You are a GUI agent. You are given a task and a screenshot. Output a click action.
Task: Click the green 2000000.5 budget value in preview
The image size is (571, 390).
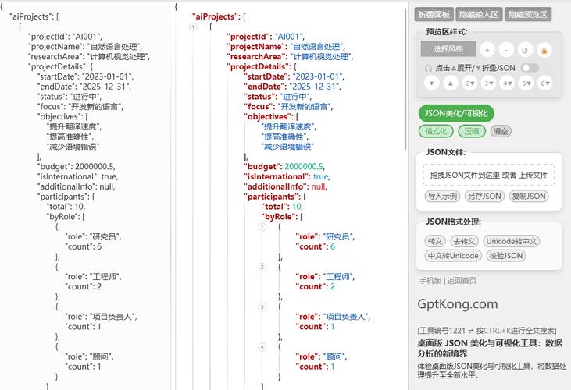click(x=304, y=167)
